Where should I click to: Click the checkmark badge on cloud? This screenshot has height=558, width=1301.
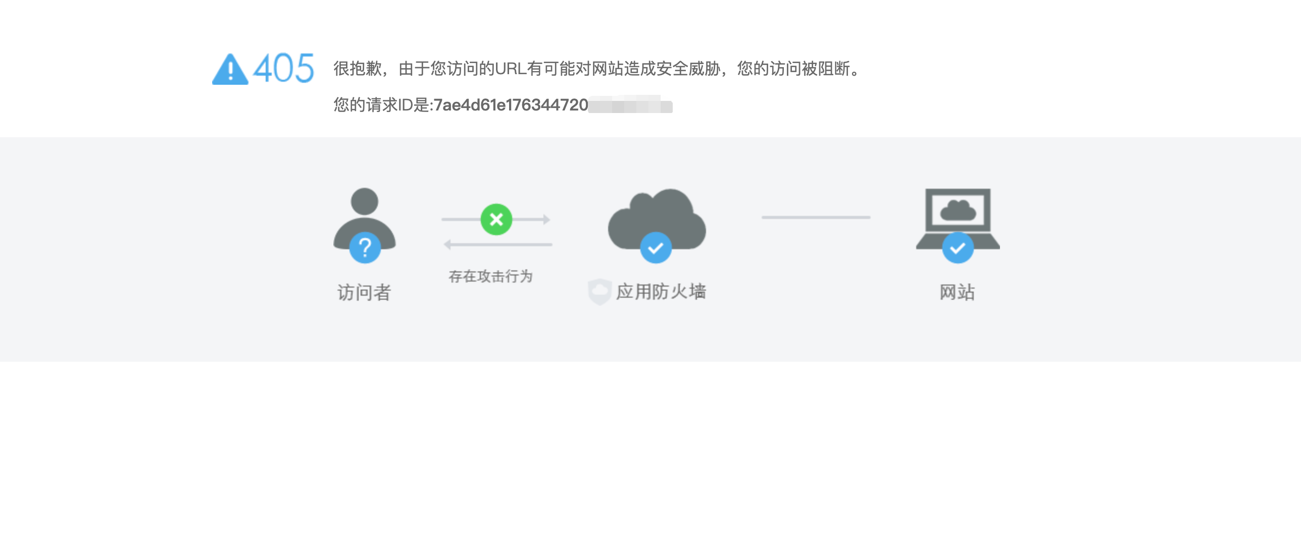tap(656, 248)
